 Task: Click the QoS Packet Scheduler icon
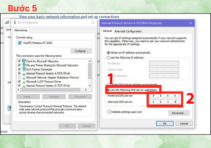[24, 69]
